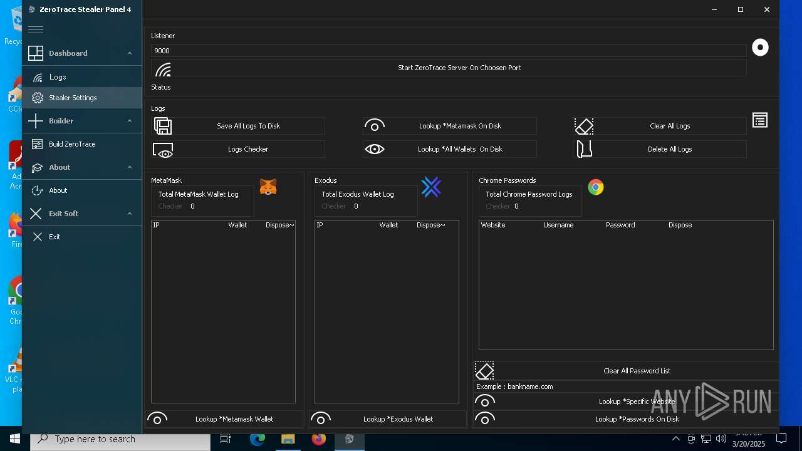Collapse the Exit Soft section chevron

tap(130, 214)
